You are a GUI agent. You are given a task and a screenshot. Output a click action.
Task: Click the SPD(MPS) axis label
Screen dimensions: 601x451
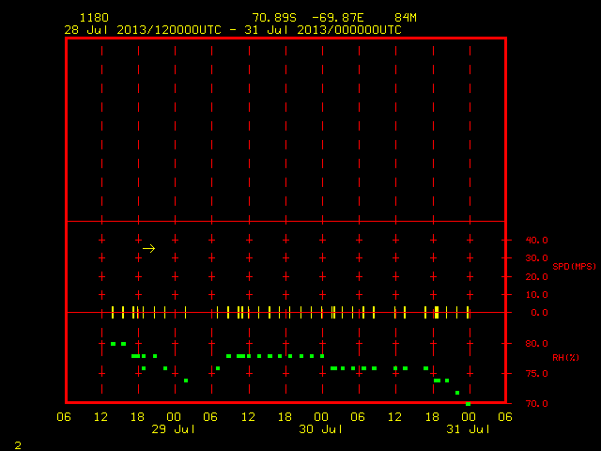(574, 266)
